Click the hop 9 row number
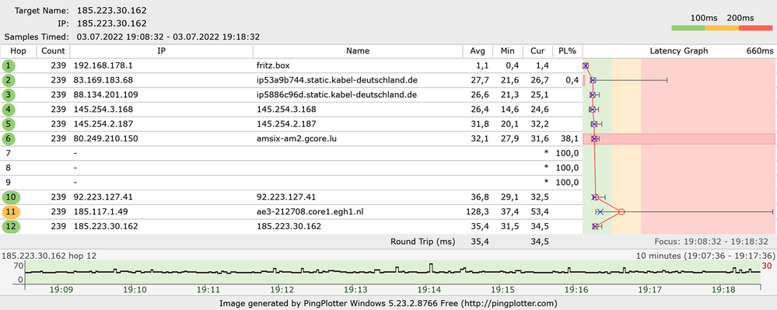 point(9,183)
